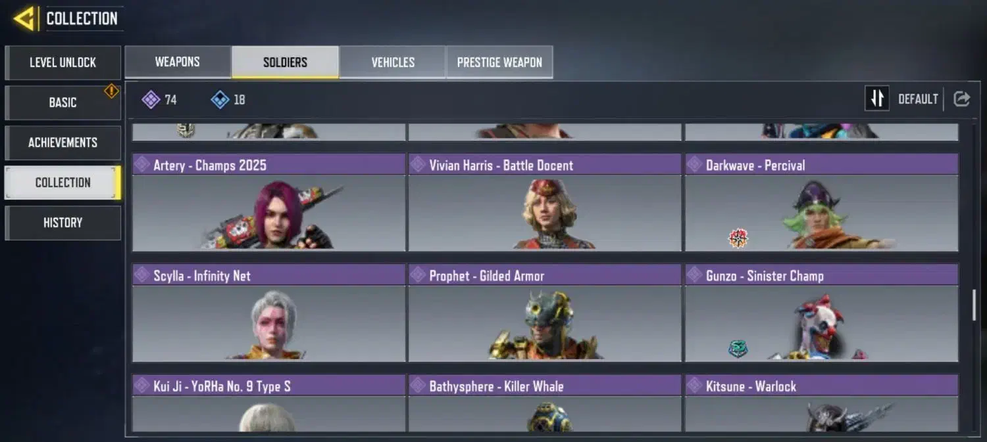The width and height of the screenshot is (987, 442).
Task: Click the vertical scrollbar thumb
Action: point(975,304)
